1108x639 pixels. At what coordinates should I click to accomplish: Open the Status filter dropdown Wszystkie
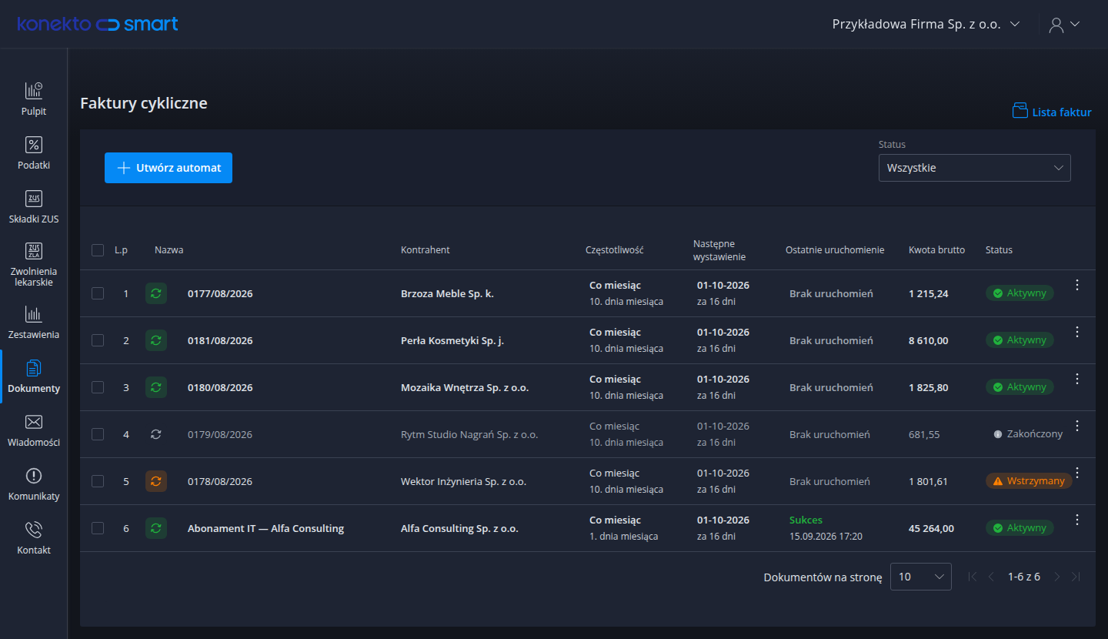tap(974, 168)
